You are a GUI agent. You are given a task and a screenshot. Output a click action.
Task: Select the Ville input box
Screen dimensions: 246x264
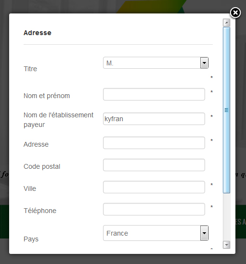154,187
